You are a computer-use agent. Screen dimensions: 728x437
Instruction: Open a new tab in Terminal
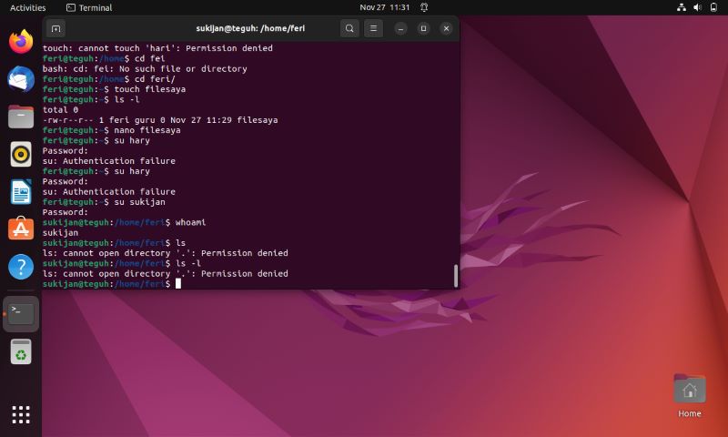56,28
